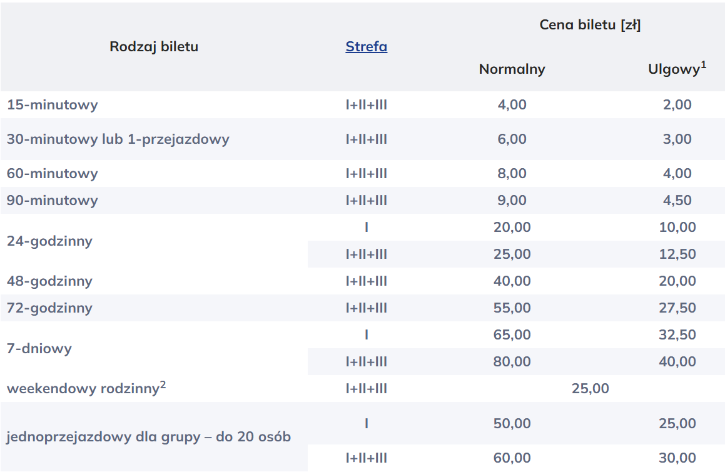Image resolution: width=725 pixels, height=472 pixels.
Task: Click the Cena biletu [zł] header
Action: [x=590, y=26]
